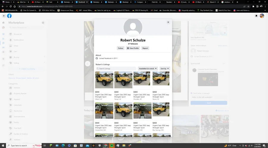The image size is (268, 148).
Task: Open Facebook notifications bell icon
Action: pos(256,16)
